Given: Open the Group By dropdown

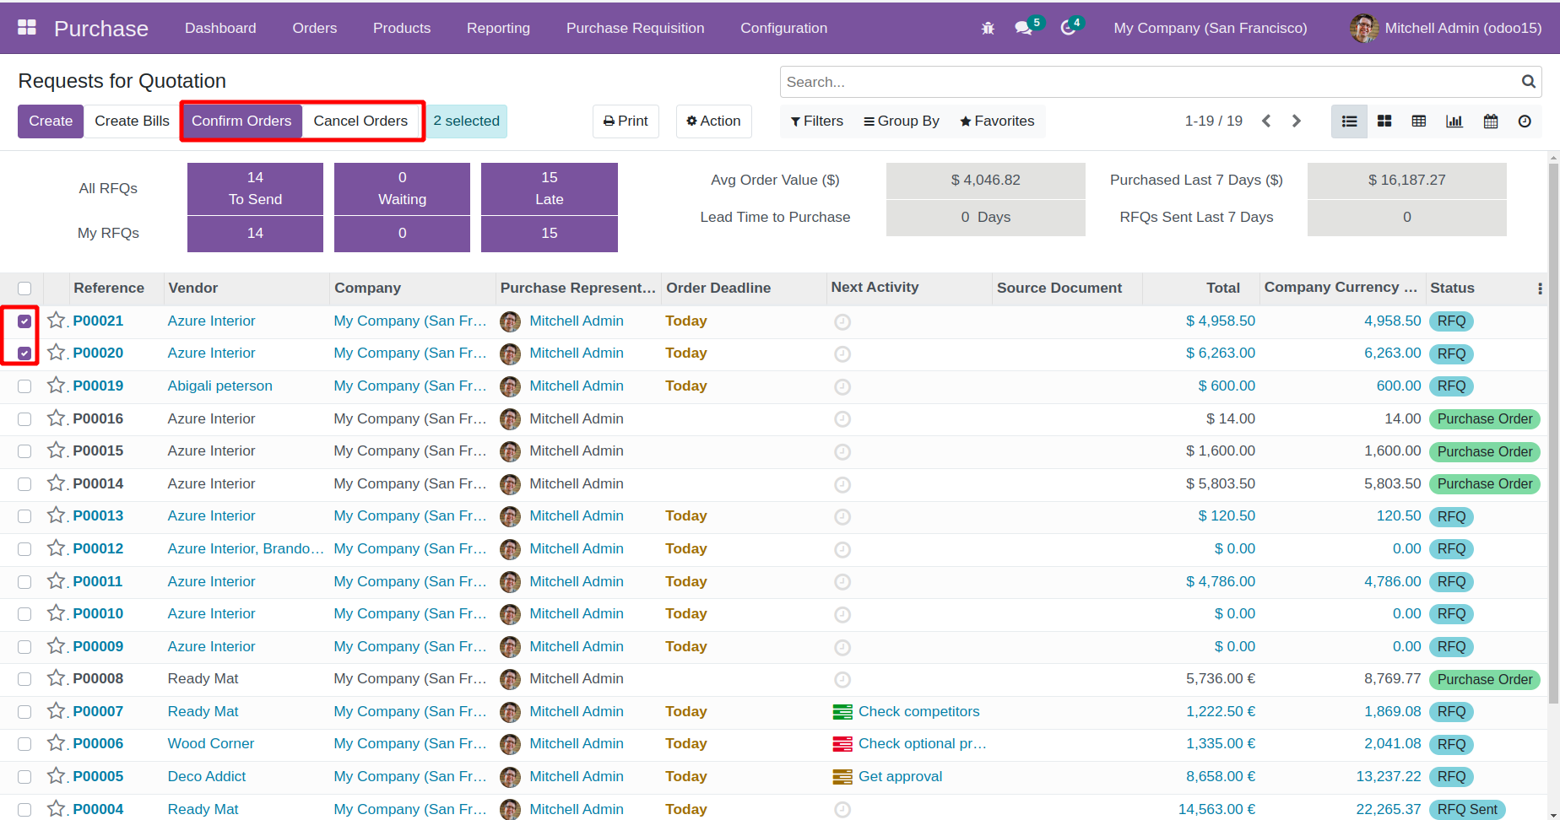Looking at the screenshot, I should click(901, 121).
